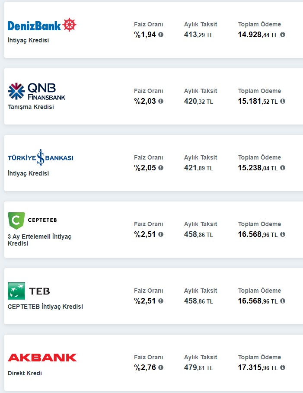Open İş Bankası's İhtiyaç Kredisi product name
The image size is (303, 393).
28,173
